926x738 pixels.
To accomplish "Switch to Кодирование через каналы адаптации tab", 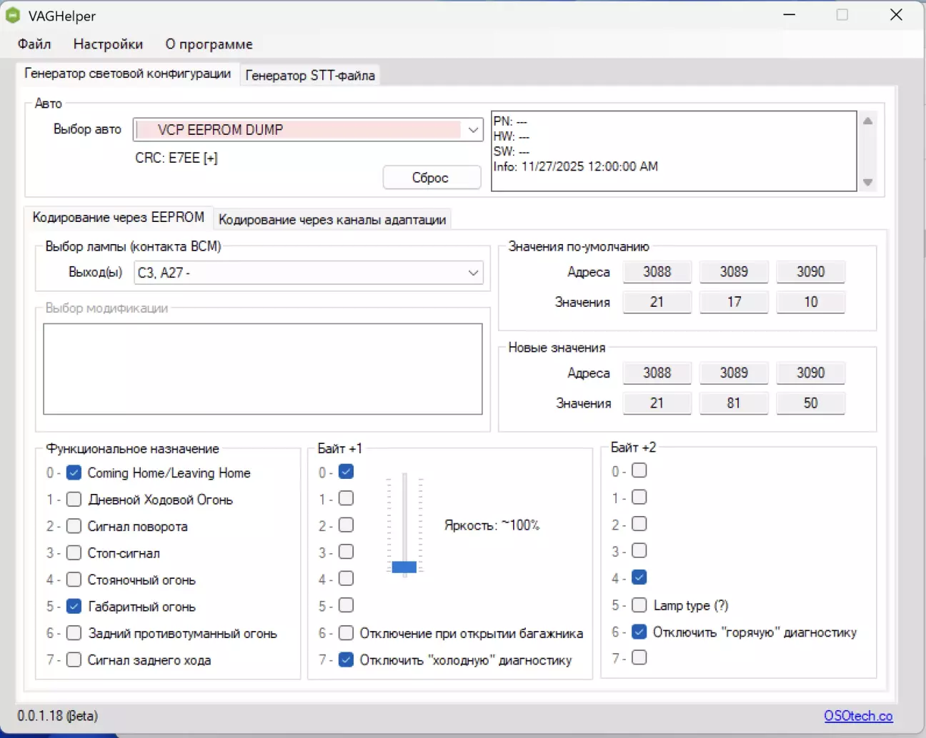I will point(332,219).
